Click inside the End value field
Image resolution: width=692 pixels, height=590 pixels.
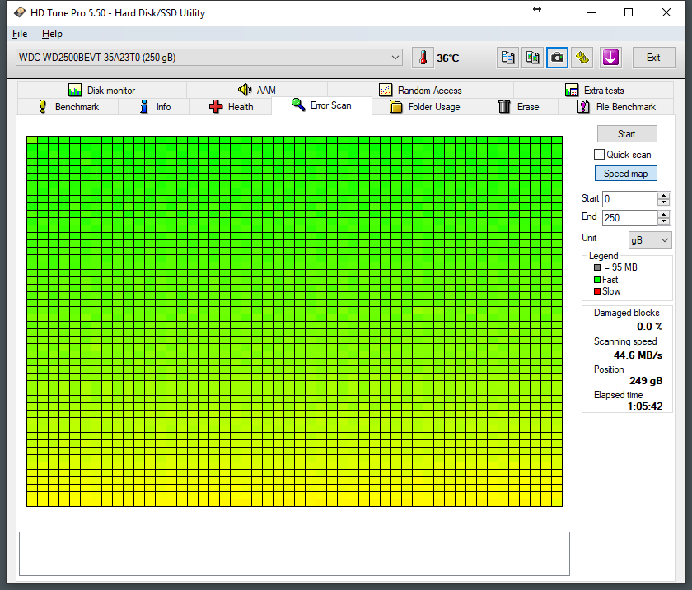(x=629, y=218)
